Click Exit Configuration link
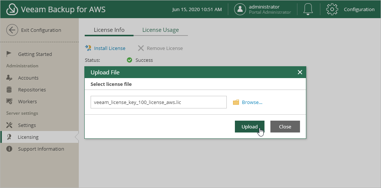The height and width of the screenshot is (188, 381). click(41, 30)
